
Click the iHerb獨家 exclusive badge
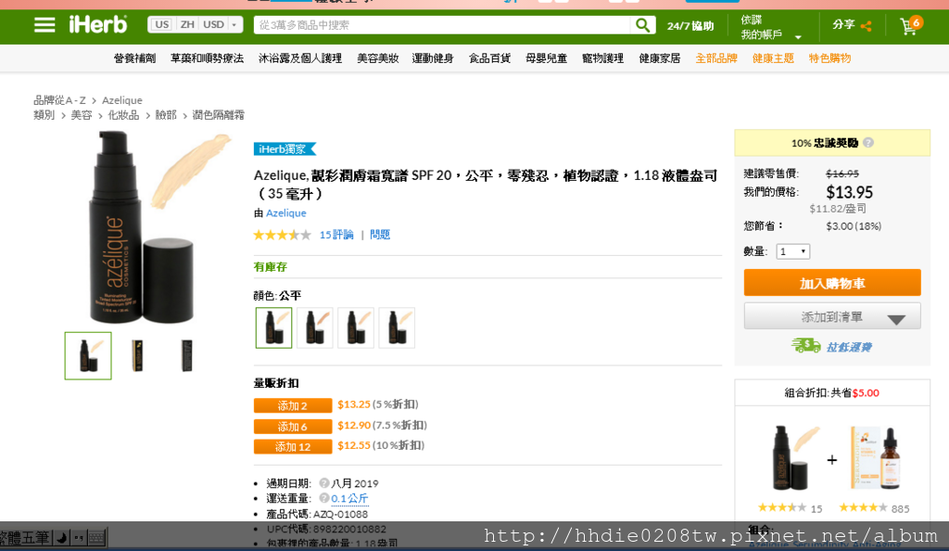(x=285, y=149)
